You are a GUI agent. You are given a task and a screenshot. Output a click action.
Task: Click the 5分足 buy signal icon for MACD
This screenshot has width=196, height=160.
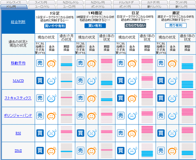point(40,80)
